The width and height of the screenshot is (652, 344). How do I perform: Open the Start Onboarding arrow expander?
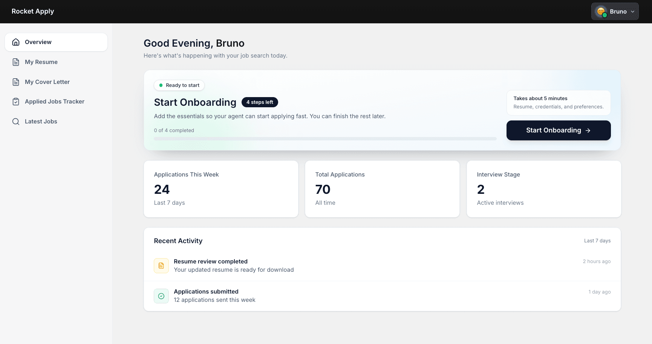click(588, 130)
